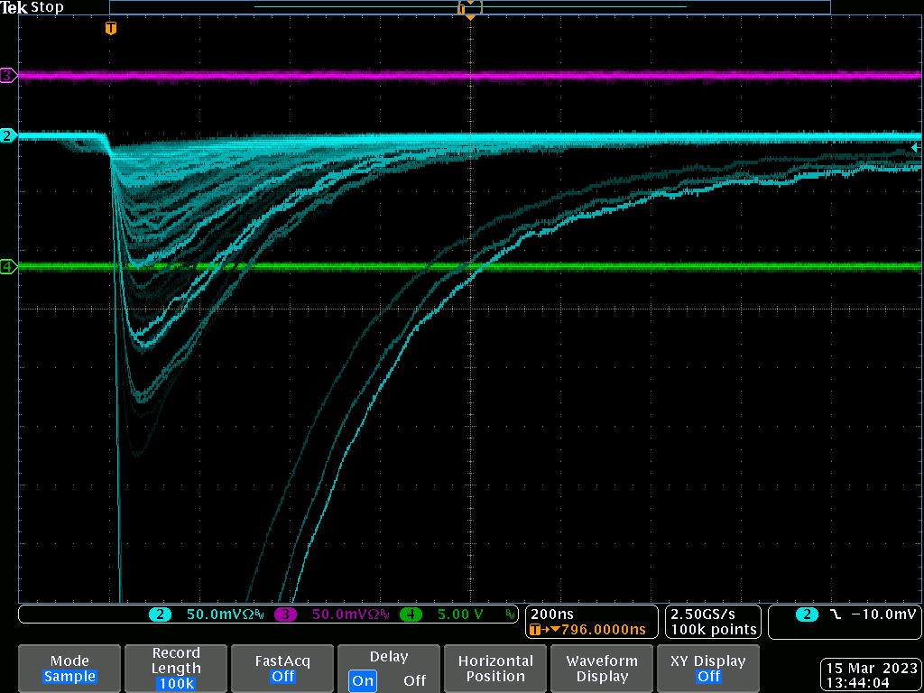Open the acquisition Mode Sample menu
This screenshot has width=924, height=693.
pos(69,669)
